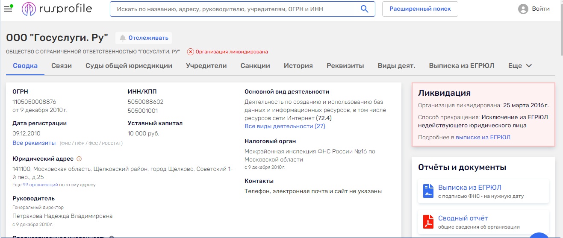Click the registration date 09.12.2010
This screenshot has height=238, width=563.
tap(27, 133)
